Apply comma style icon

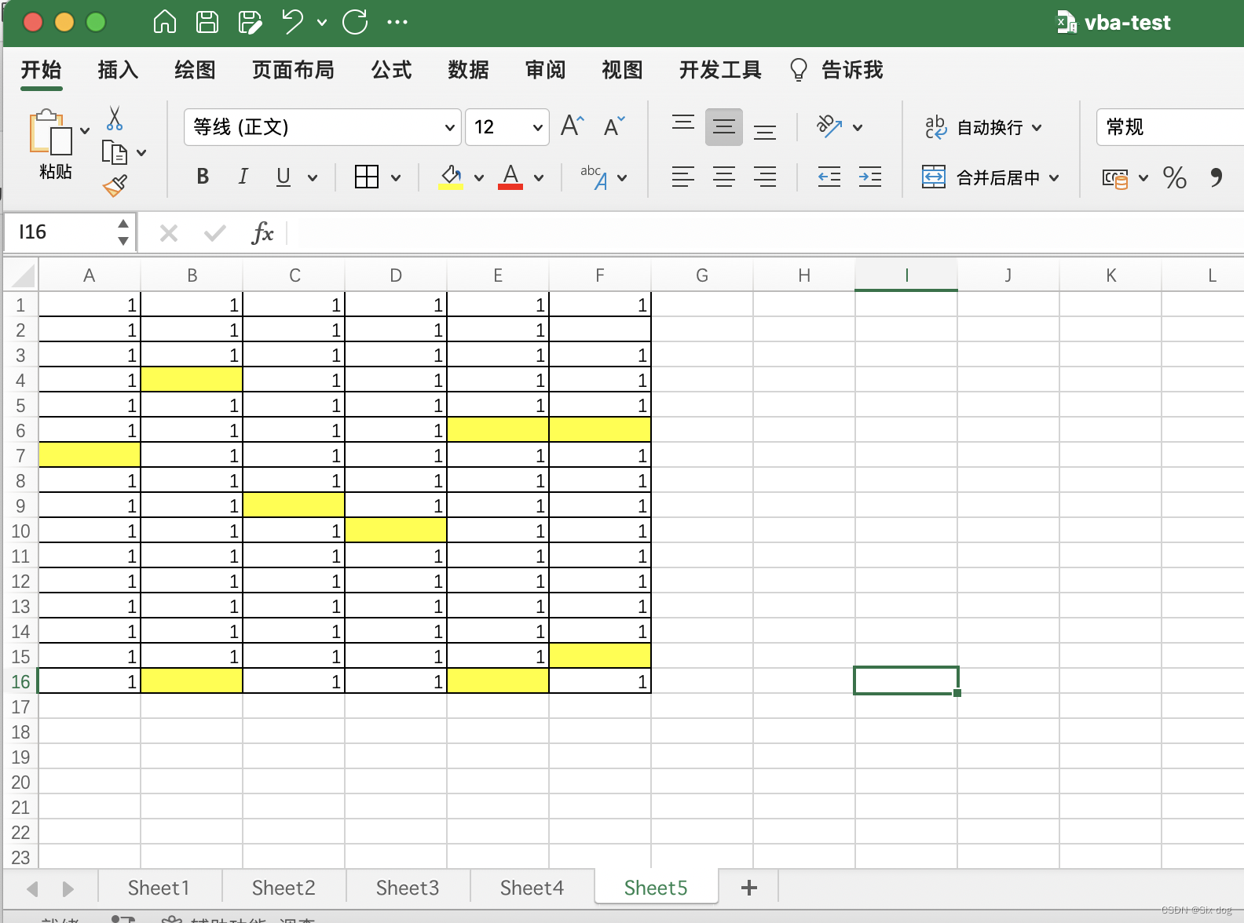point(1216,178)
